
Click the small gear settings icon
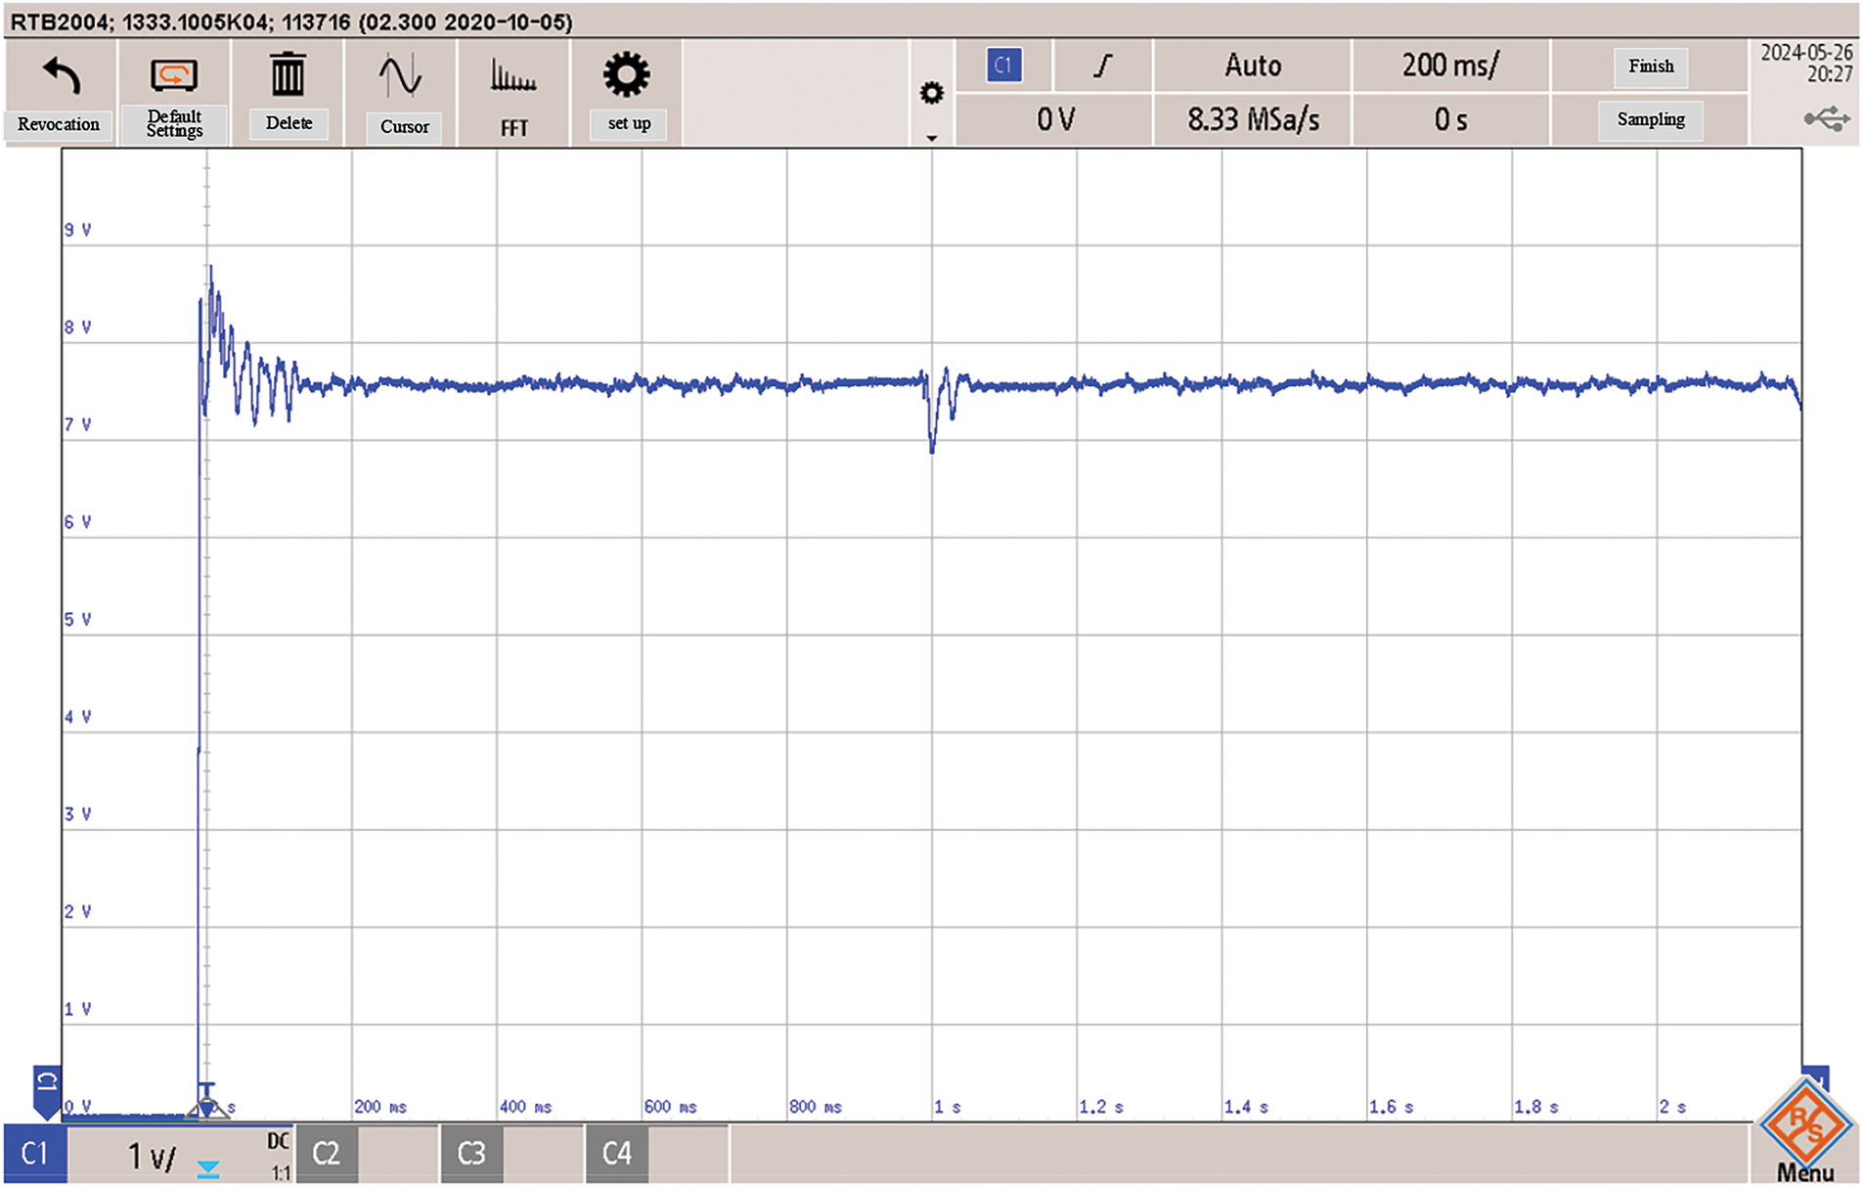coord(931,93)
